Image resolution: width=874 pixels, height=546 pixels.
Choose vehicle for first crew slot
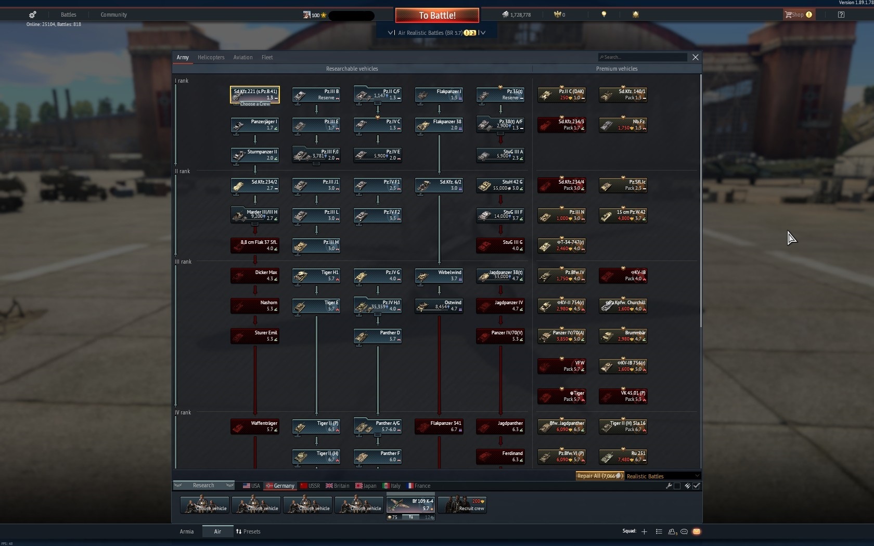click(x=204, y=504)
